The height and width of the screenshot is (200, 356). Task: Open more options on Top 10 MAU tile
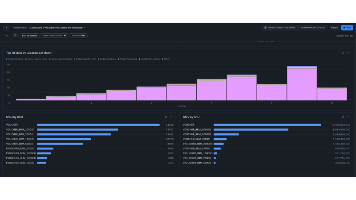[348, 53]
